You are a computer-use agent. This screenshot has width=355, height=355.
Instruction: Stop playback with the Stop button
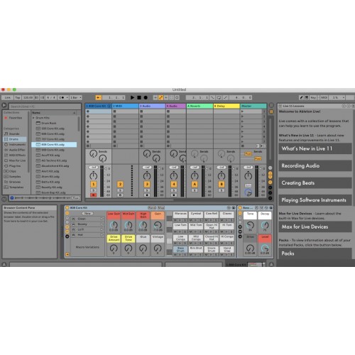point(139,97)
